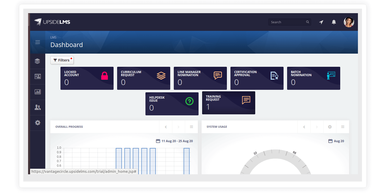Click the gear icon on System Usage widget

(330, 127)
